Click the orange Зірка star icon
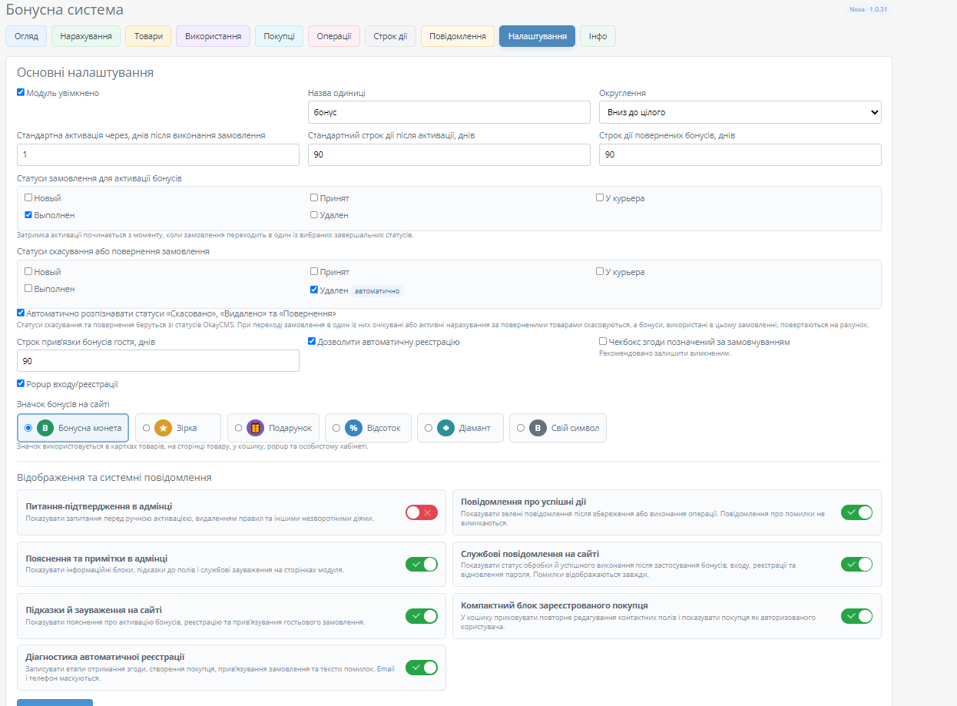This screenshot has height=706, width=957. [x=163, y=428]
